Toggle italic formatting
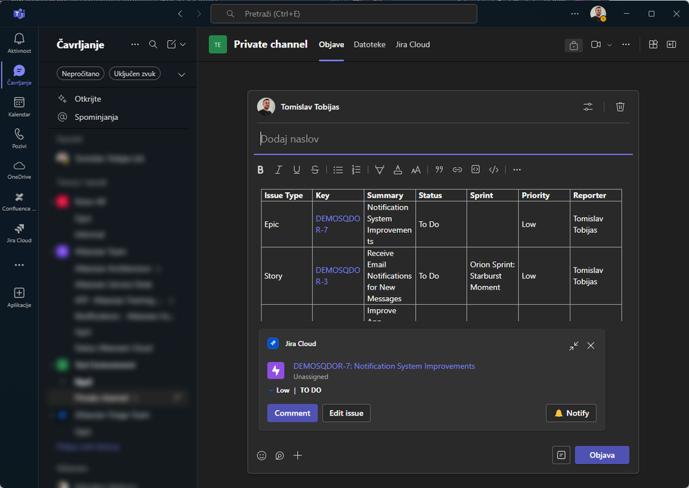The image size is (689, 488). pyautogui.click(x=278, y=170)
